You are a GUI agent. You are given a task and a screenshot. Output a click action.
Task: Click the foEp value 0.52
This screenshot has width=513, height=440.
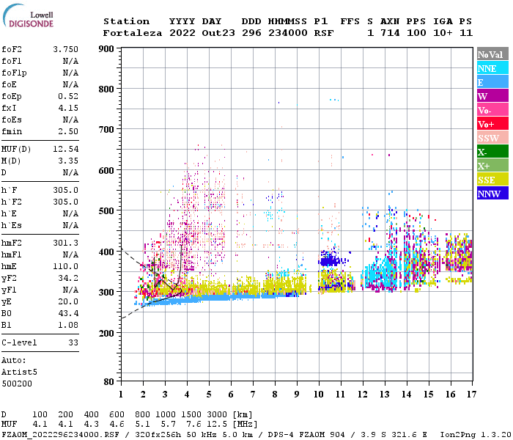[x=68, y=96]
